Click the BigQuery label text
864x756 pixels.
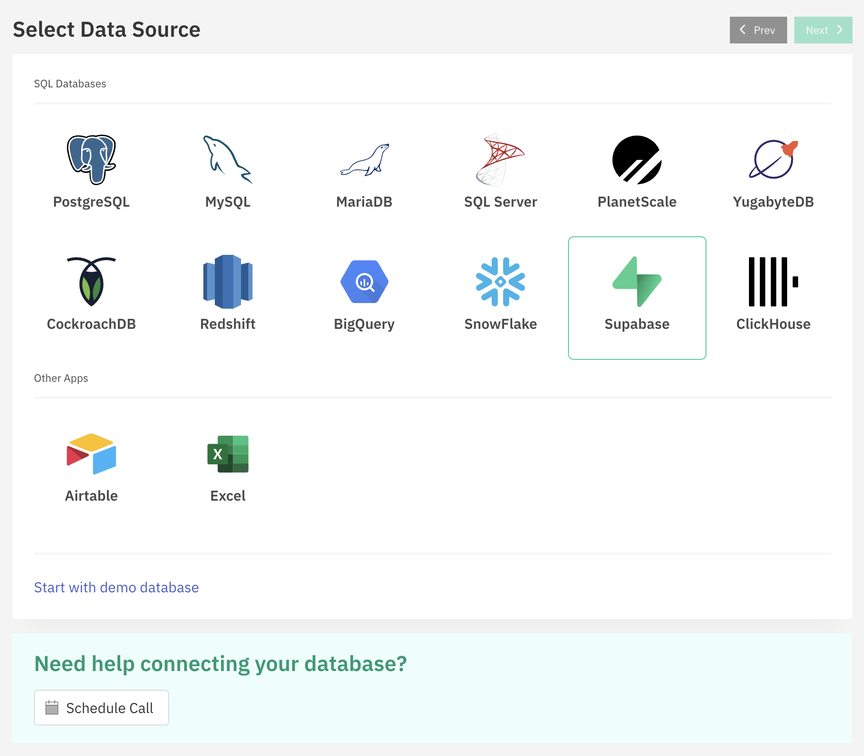click(x=364, y=324)
